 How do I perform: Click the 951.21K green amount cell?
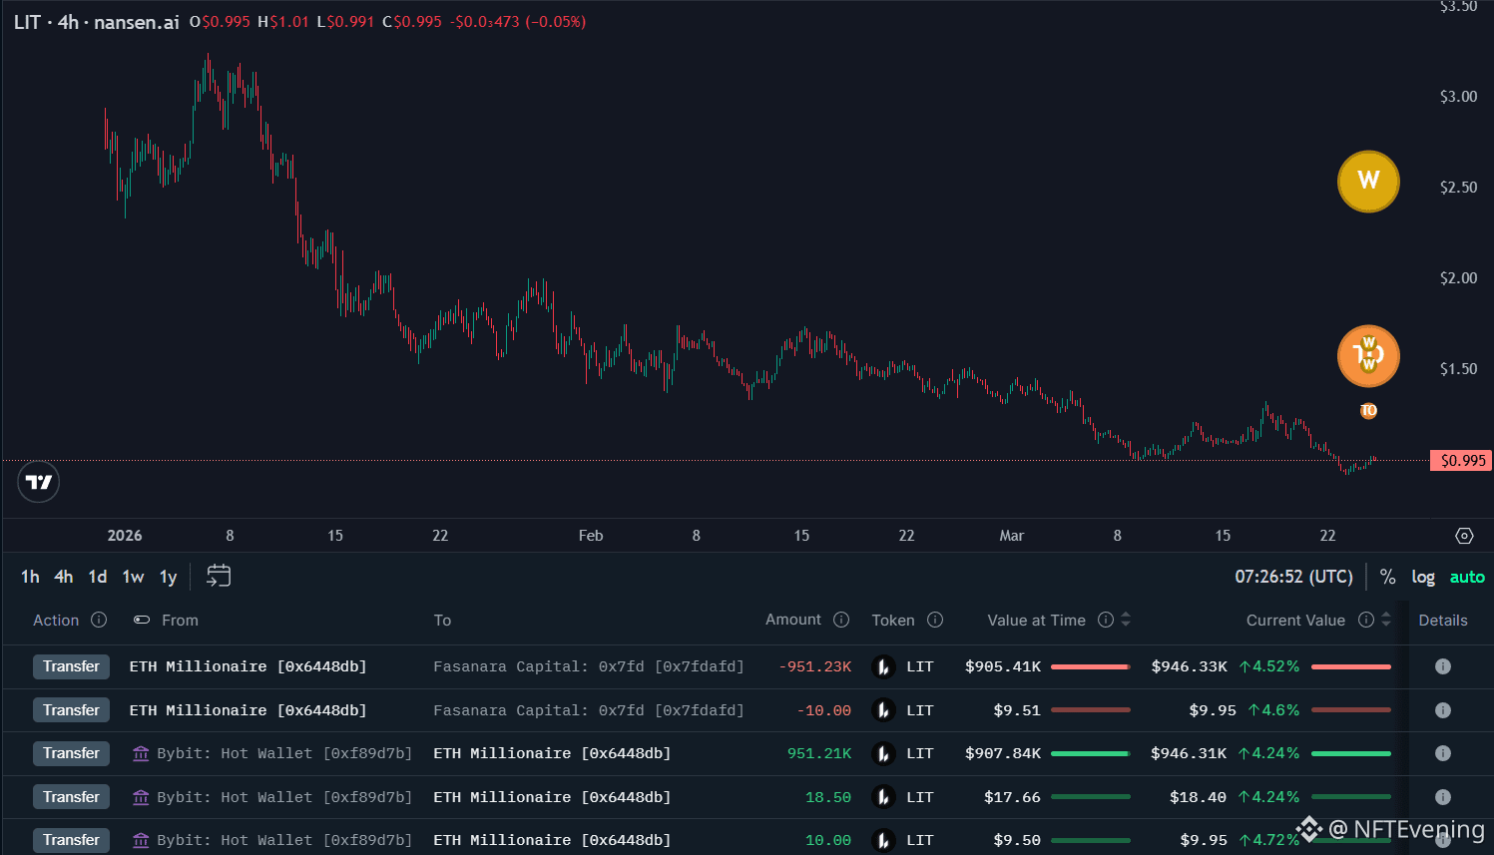819,753
